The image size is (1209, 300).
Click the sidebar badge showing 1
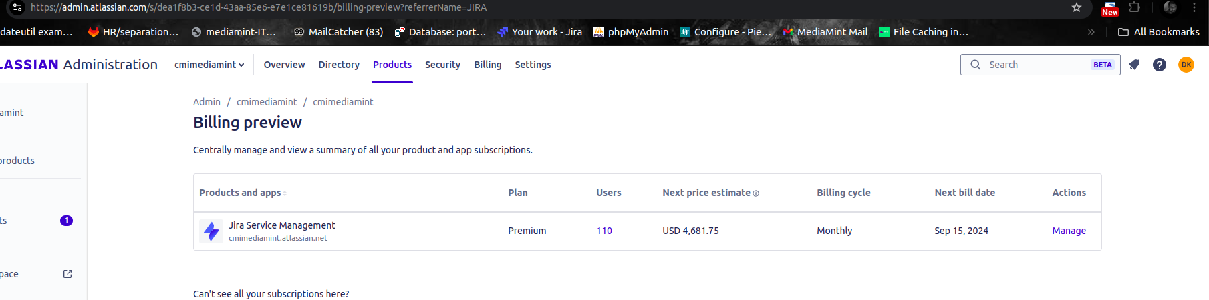point(66,221)
